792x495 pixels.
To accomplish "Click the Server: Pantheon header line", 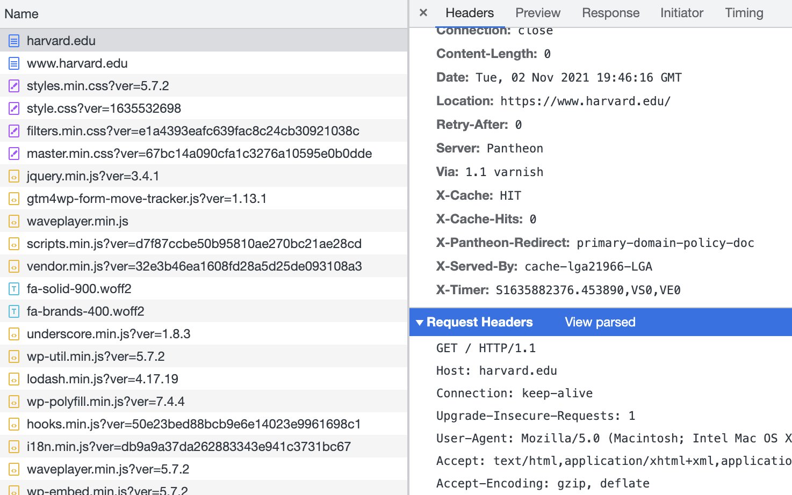I will pyautogui.click(x=489, y=148).
